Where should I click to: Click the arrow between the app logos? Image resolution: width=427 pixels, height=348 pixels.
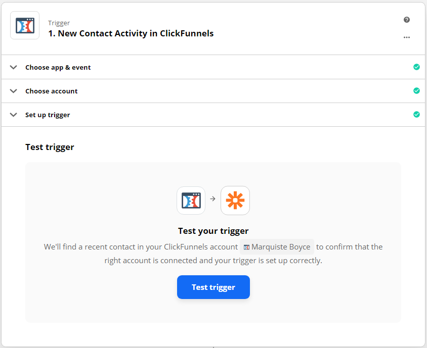pyautogui.click(x=213, y=199)
